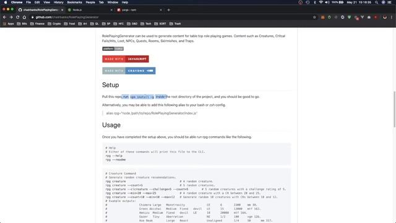Open the macOS Spotlight search icon
This screenshot has width=396, height=223.
click(376, 2)
